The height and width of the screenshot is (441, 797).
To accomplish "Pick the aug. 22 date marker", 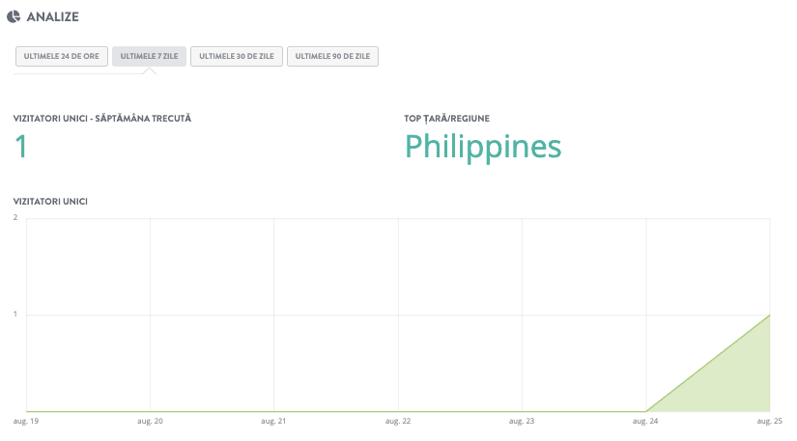I will pyautogui.click(x=398, y=421).
